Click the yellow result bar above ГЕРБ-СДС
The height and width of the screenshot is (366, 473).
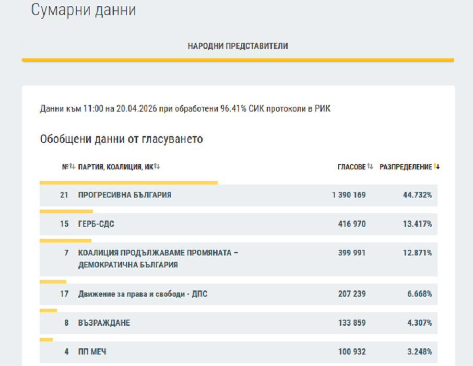(x=66, y=212)
